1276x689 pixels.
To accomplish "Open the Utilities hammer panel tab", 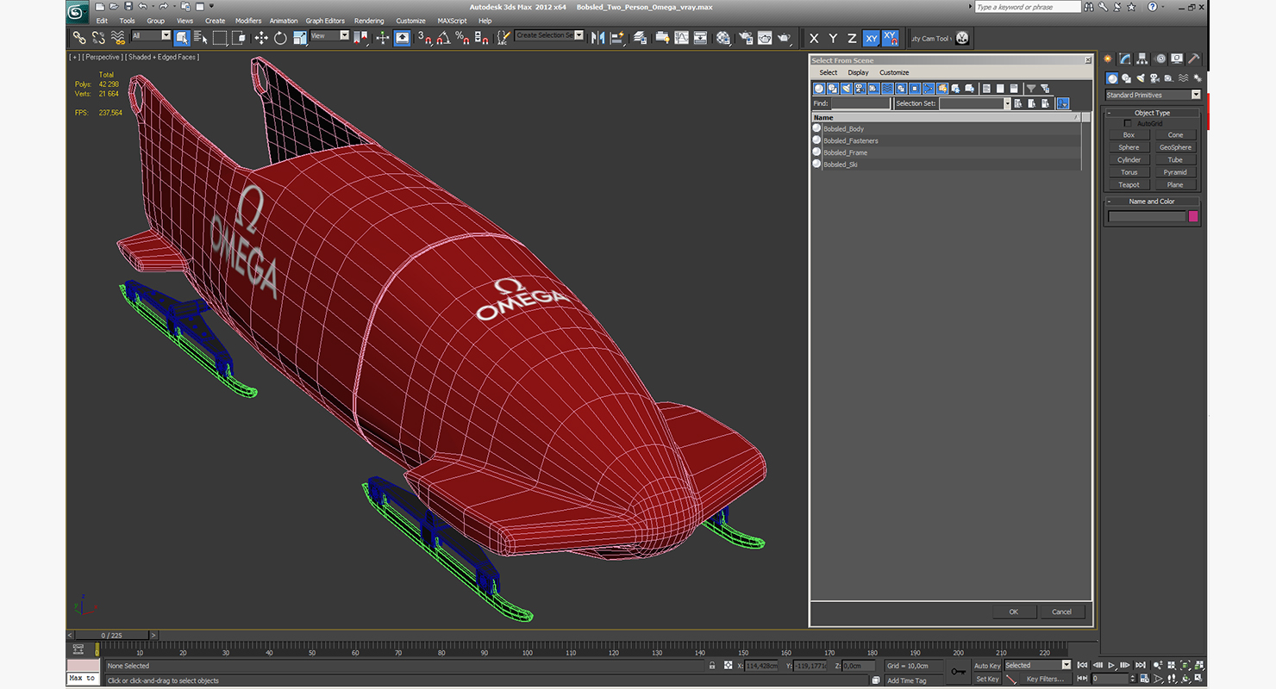I will pos(1194,59).
